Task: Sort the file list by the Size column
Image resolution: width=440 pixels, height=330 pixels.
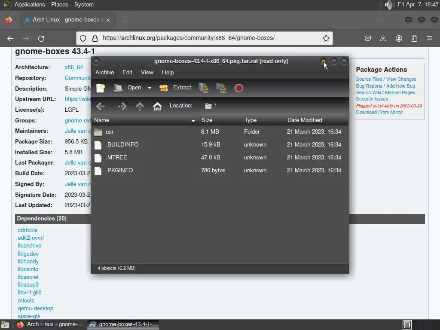Action: coord(220,120)
